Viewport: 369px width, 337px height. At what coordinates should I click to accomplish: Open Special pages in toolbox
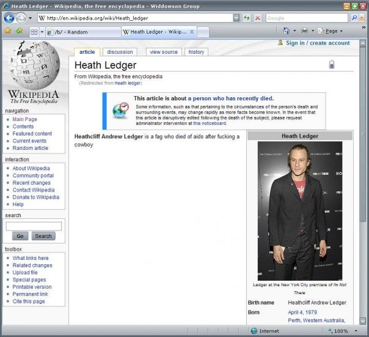[29, 280]
